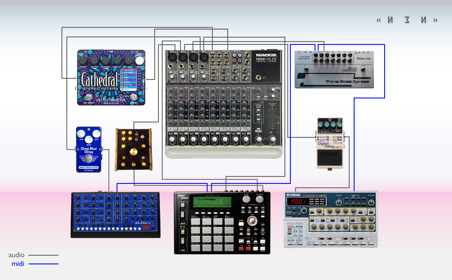Click the white MODE knob on Cathedral reverb
This screenshot has height=280, width=452.
[139, 61]
